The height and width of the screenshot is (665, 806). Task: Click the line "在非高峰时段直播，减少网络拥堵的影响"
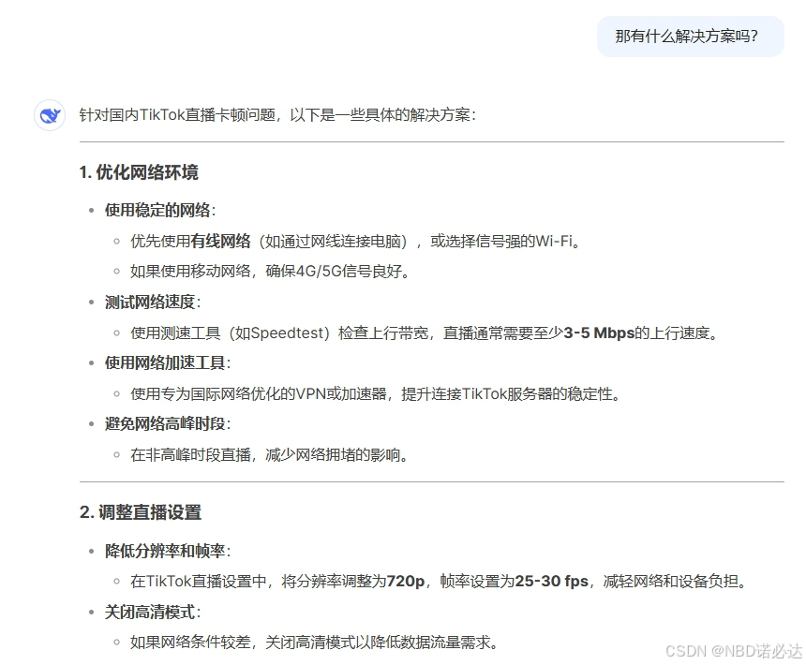click(269, 455)
